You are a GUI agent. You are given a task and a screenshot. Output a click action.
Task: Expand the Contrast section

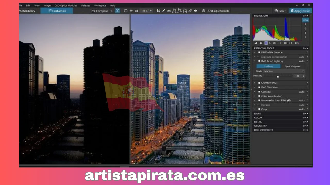(x=254, y=92)
